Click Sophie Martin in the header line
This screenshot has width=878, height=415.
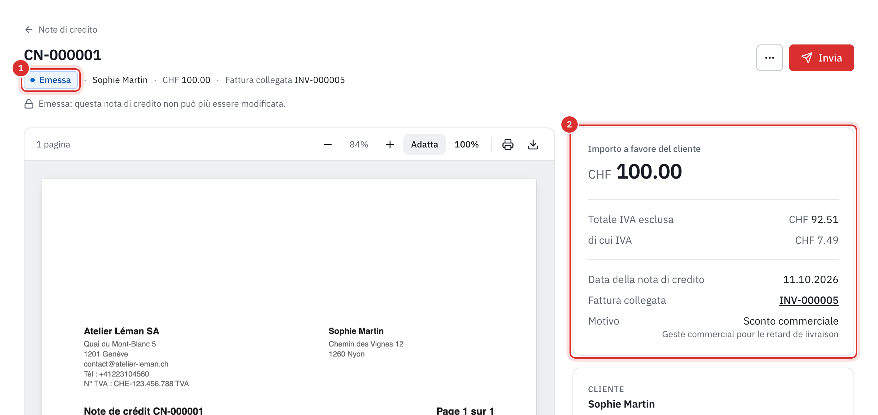(120, 80)
